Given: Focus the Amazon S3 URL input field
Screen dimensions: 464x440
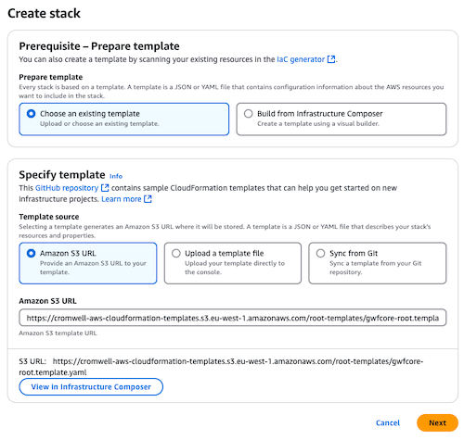Looking at the screenshot, I should tap(233, 318).
